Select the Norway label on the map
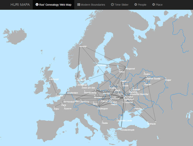This screenshot has height=146, width=193. 83,46
